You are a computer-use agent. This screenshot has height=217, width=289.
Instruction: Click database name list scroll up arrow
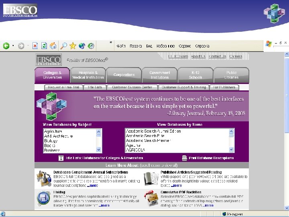[x=231, y=131]
